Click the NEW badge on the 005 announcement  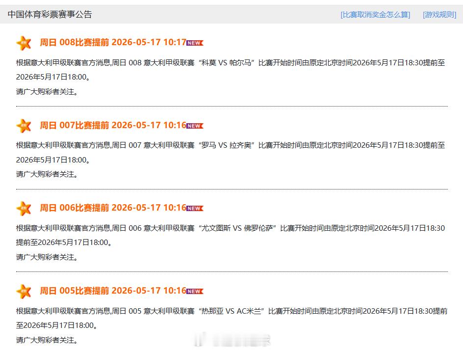[x=195, y=291]
